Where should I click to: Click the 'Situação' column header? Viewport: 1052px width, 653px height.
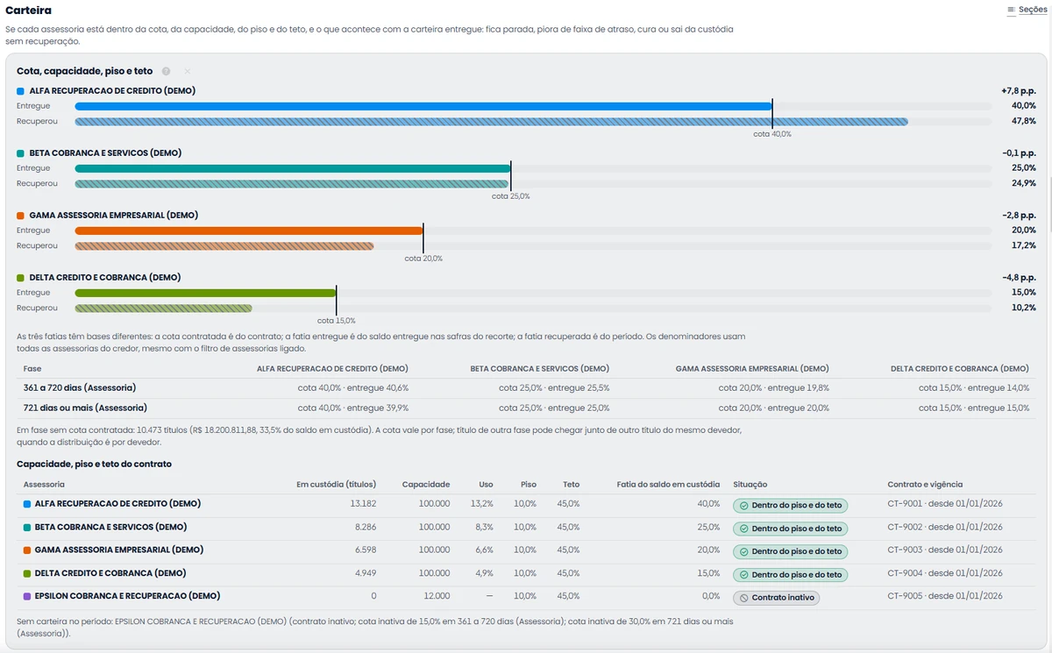(750, 485)
